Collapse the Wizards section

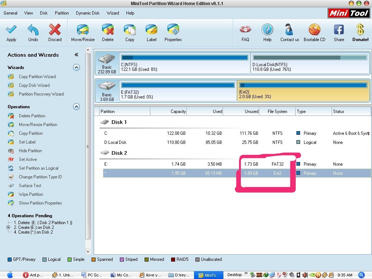tap(76, 67)
